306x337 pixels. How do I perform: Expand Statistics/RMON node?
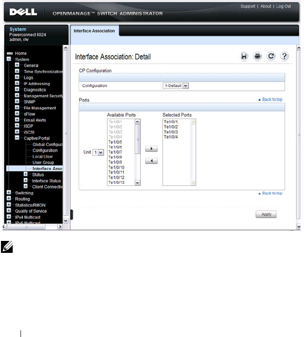(9, 205)
